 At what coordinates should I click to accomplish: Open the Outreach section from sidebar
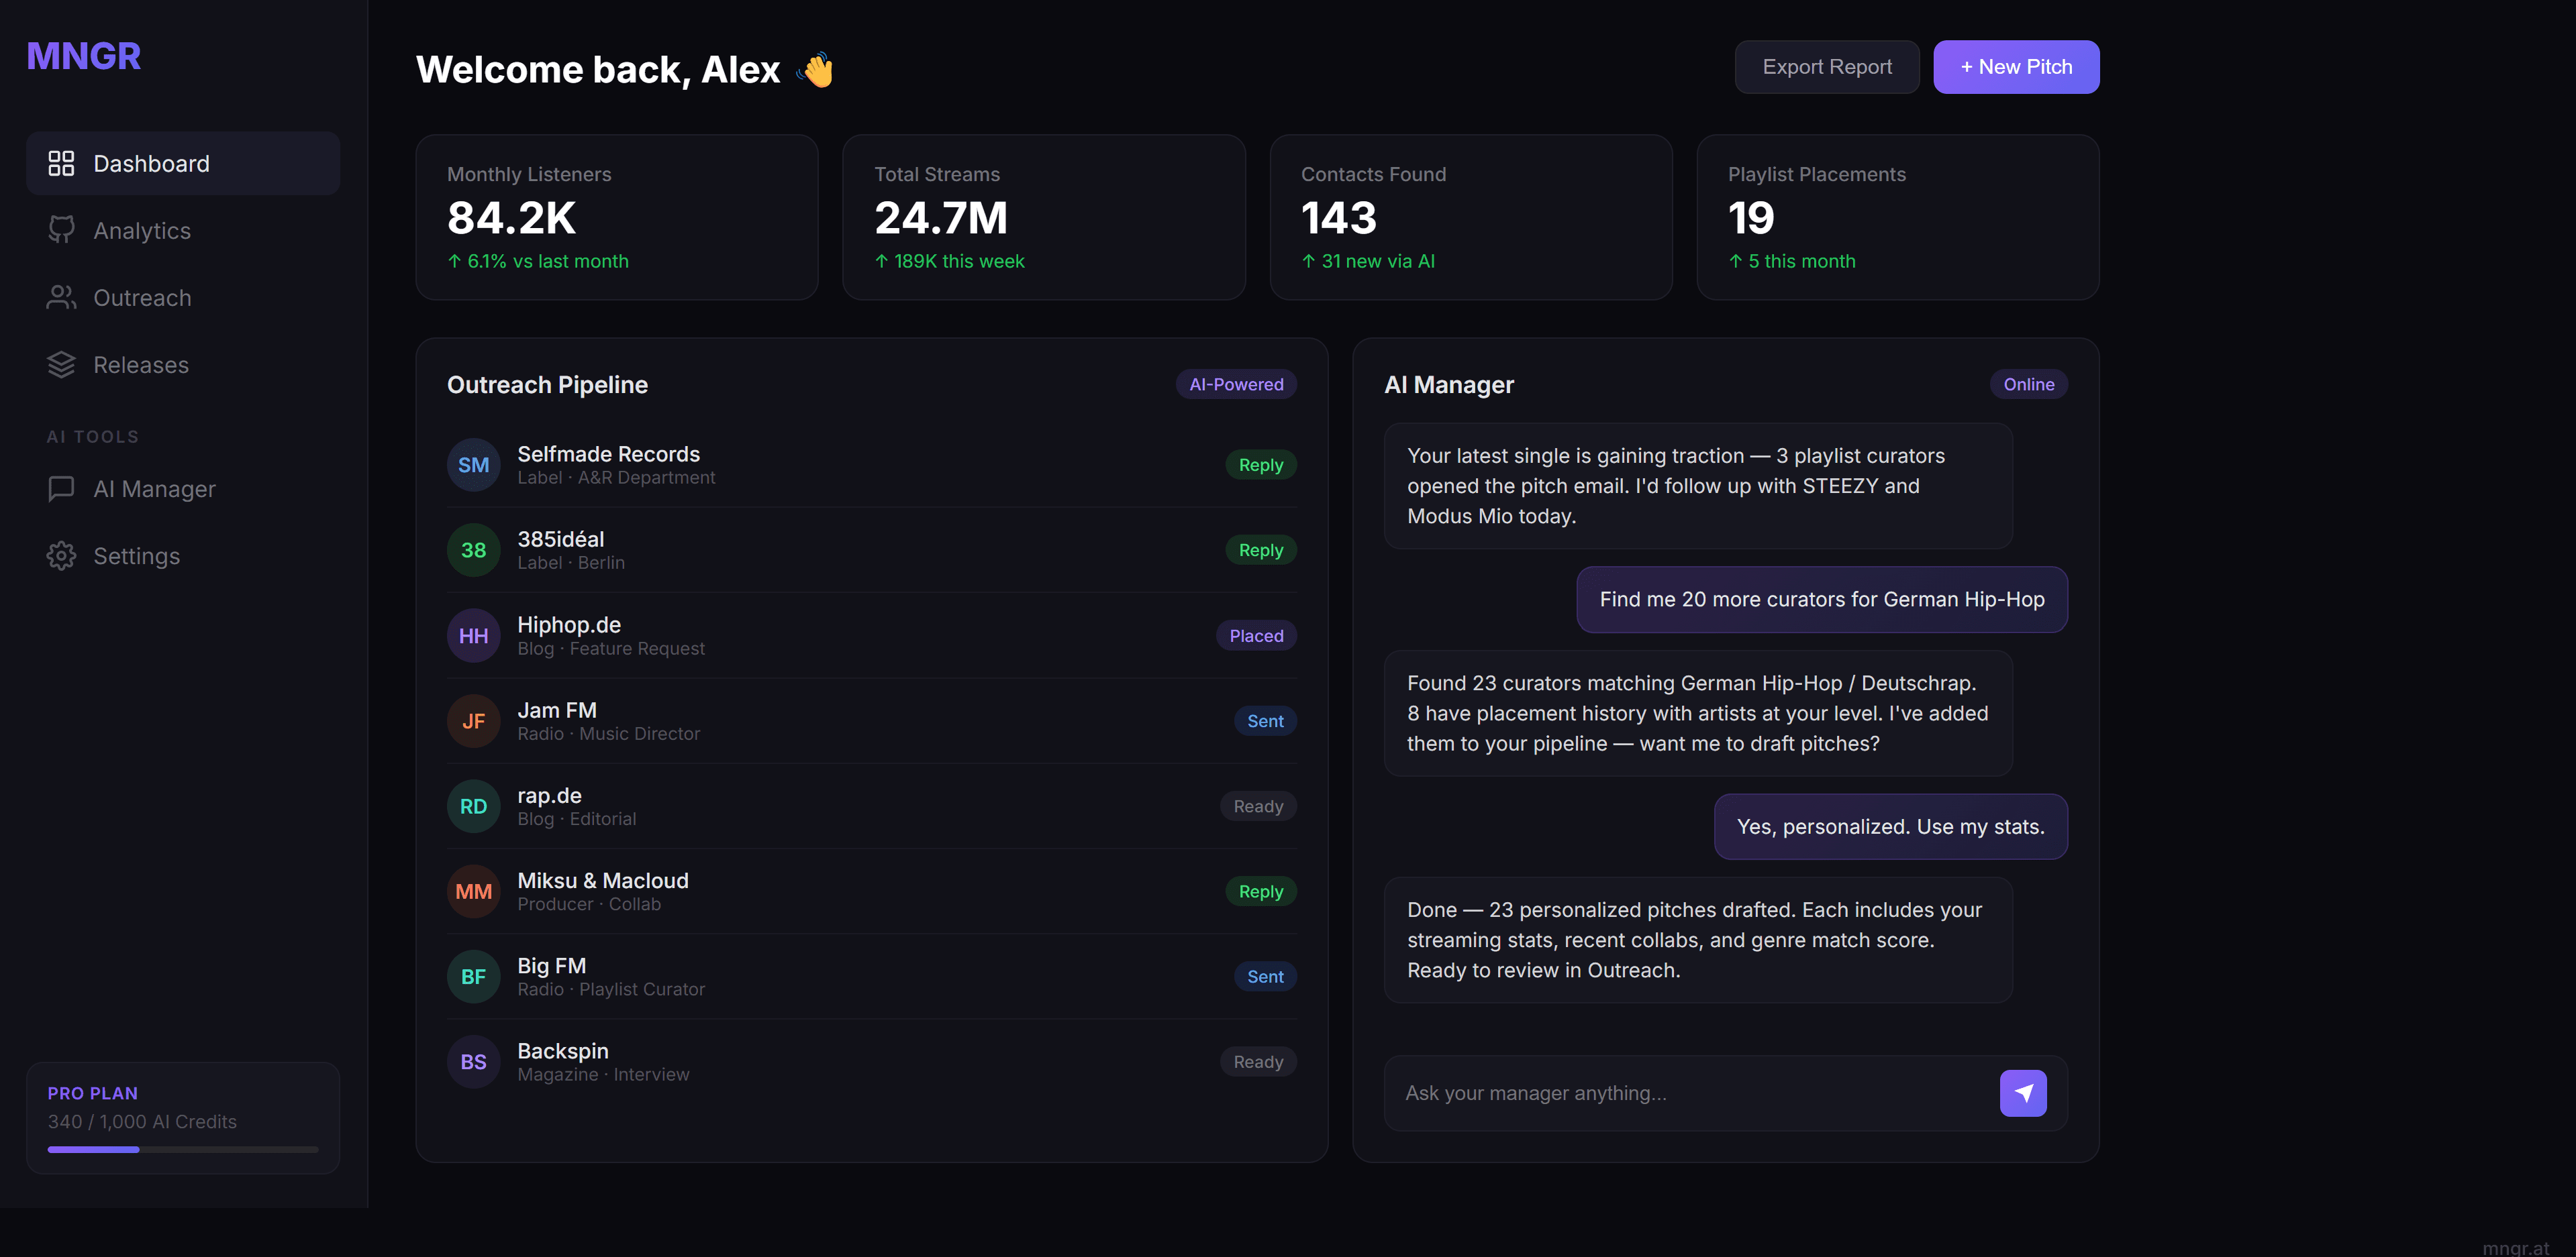[x=142, y=296]
